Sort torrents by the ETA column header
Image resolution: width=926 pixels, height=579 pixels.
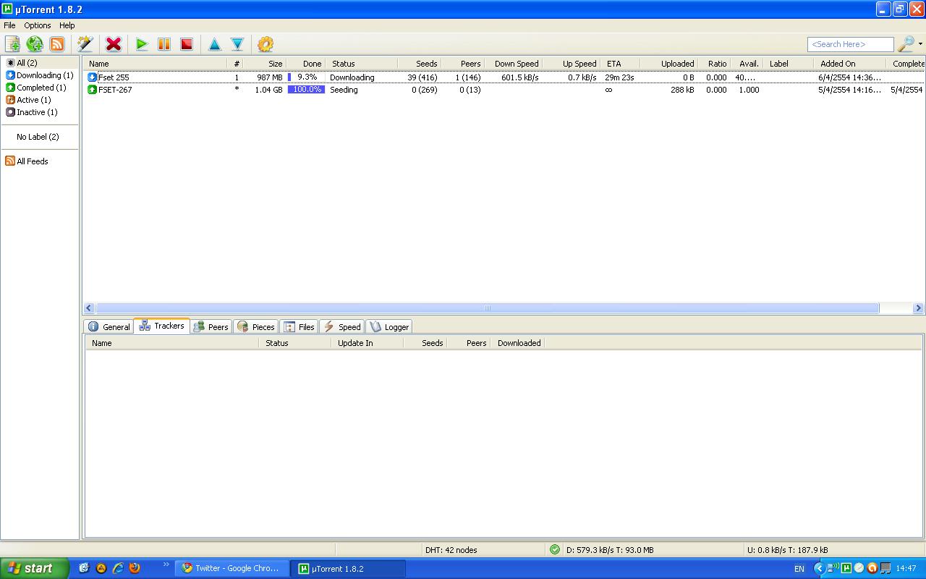pyautogui.click(x=621, y=64)
